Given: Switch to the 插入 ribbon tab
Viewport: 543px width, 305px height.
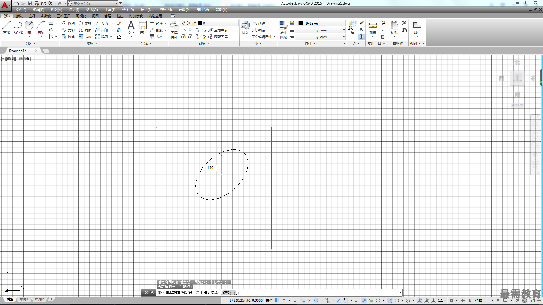Looking at the screenshot, I should 19,16.
